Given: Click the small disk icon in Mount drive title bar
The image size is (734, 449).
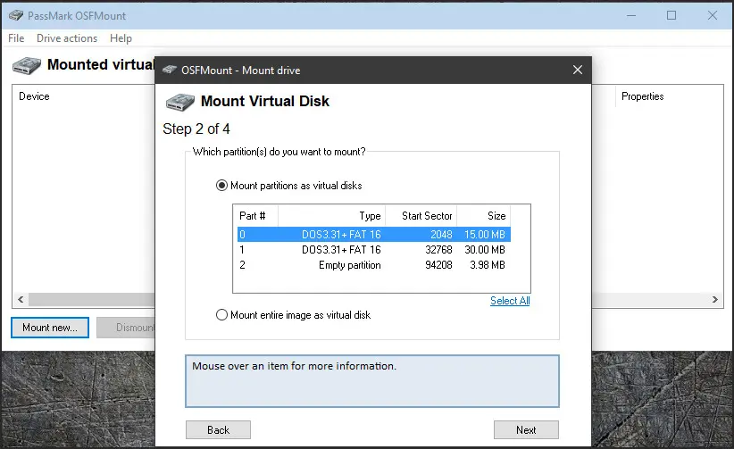Looking at the screenshot, I should tap(169, 70).
